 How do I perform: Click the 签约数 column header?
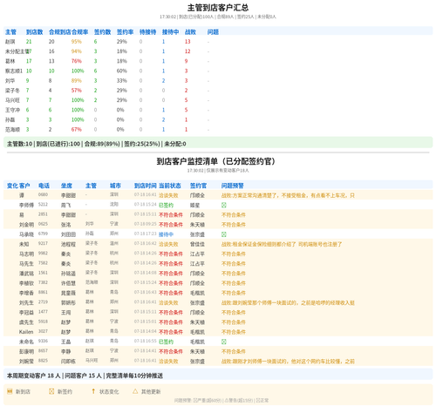[102, 32]
